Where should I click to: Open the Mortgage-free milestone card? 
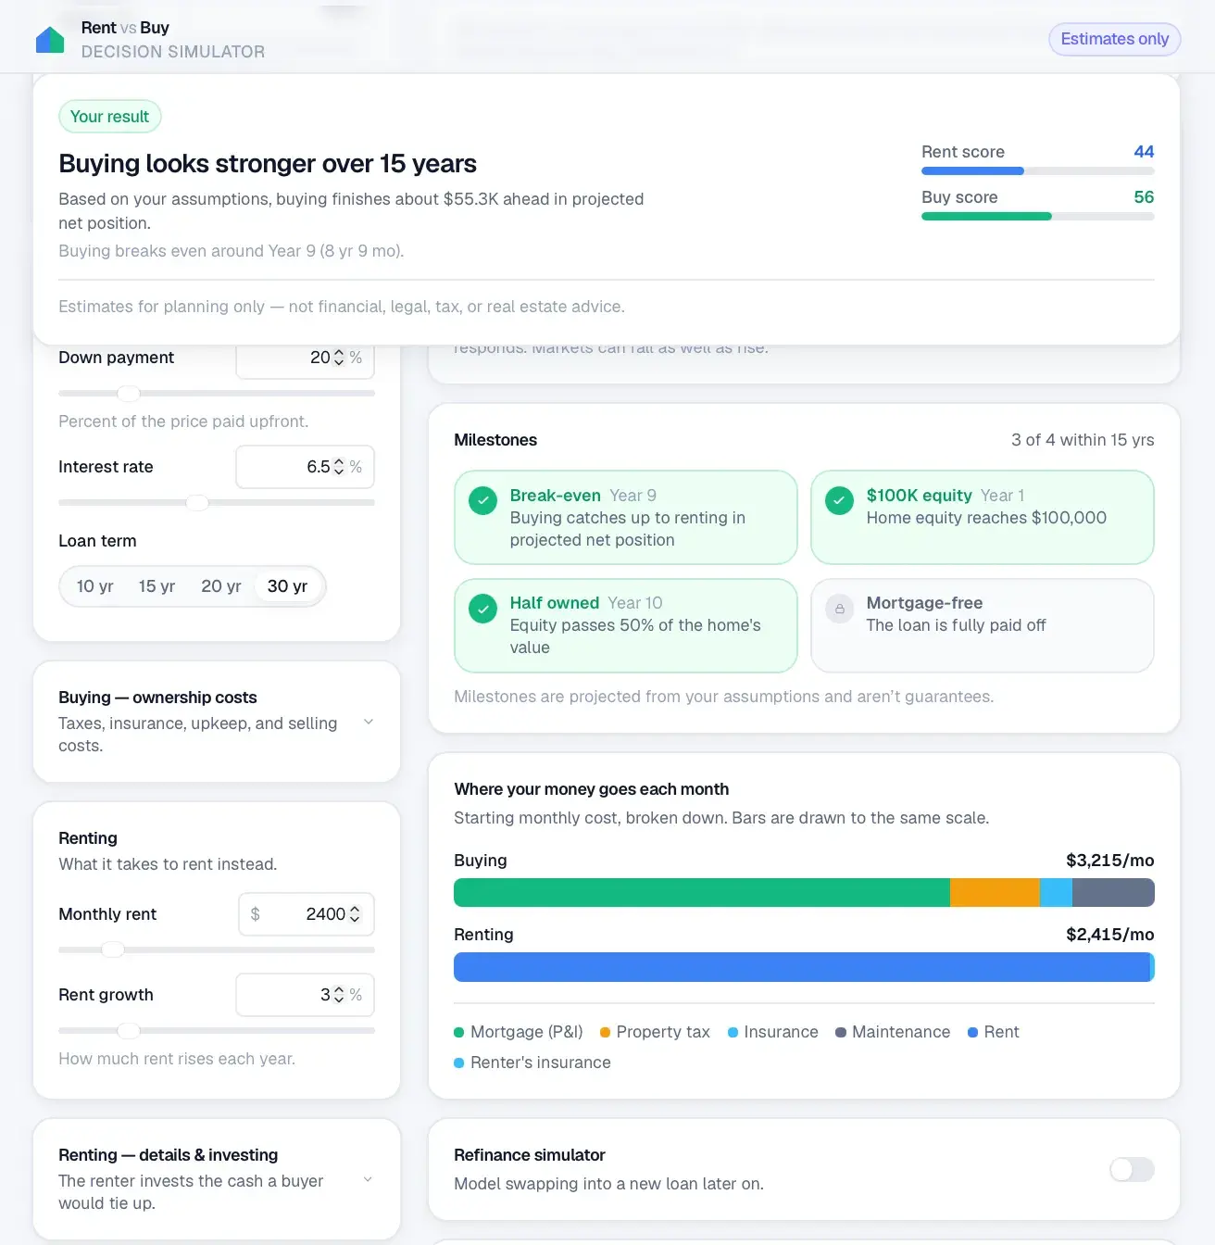[983, 625]
